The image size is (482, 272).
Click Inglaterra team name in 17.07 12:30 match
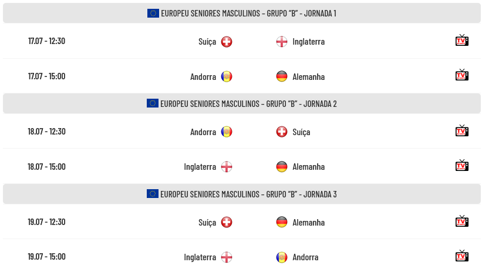[x=309, y=42]
